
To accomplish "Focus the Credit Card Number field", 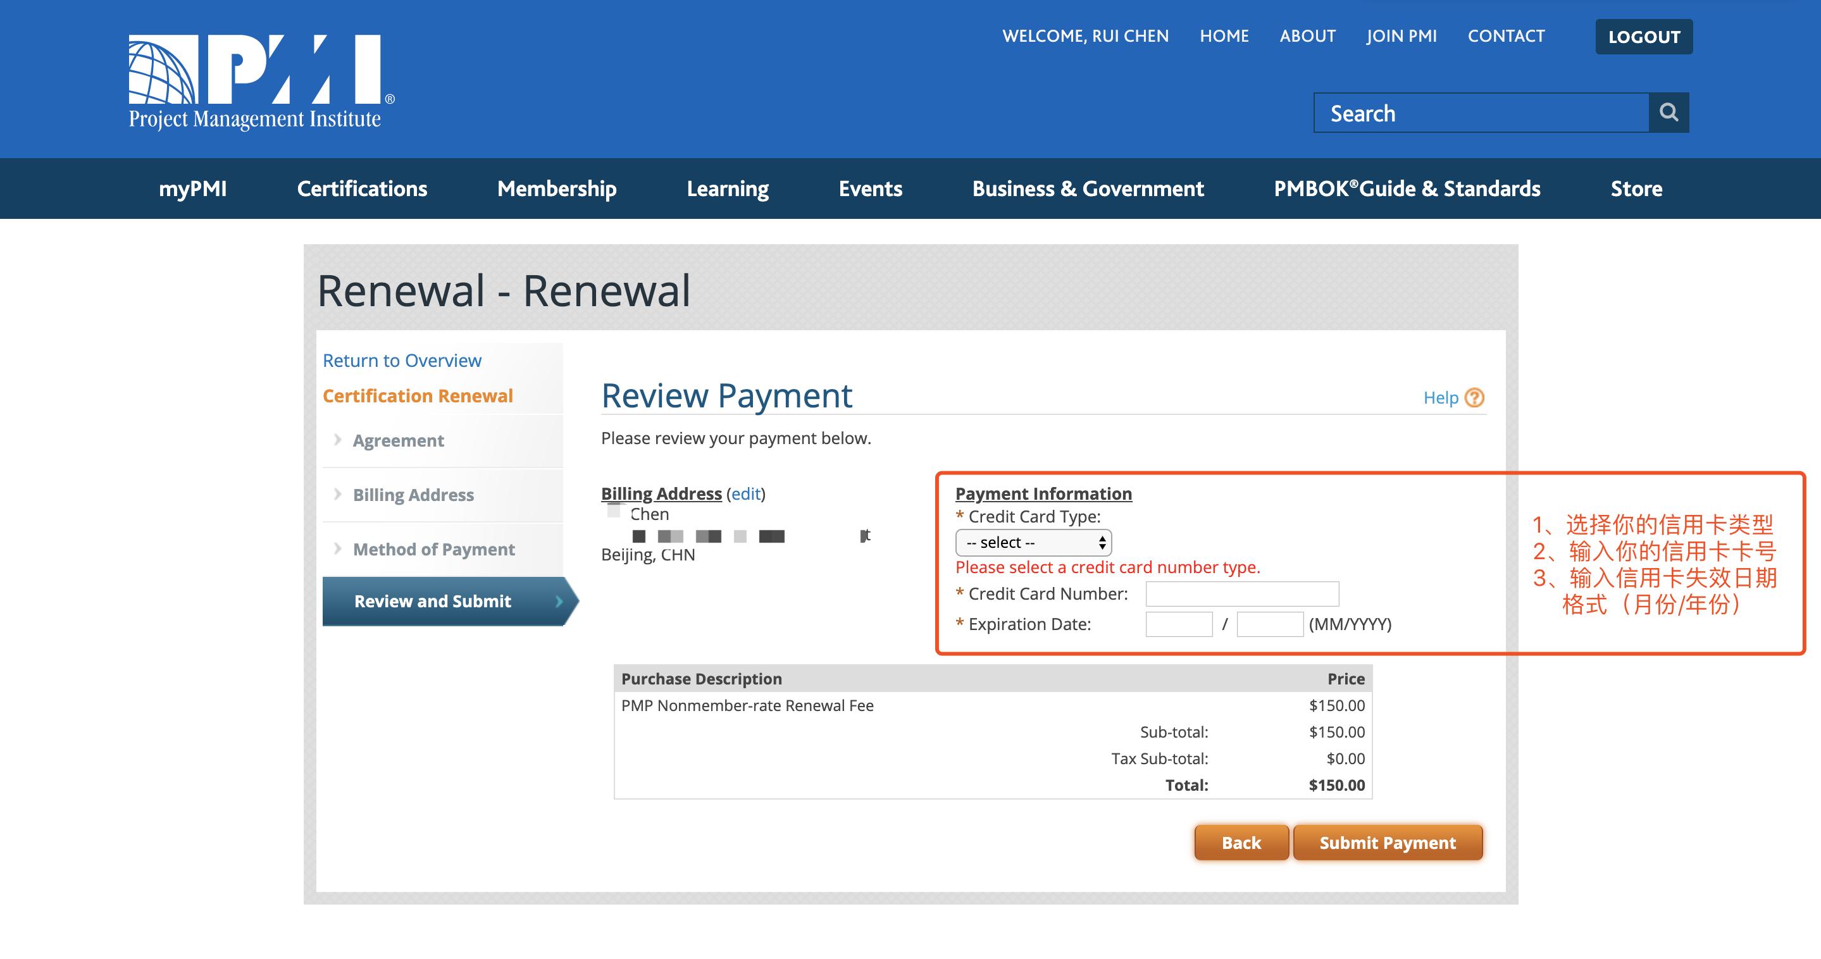I will 1241,593.
